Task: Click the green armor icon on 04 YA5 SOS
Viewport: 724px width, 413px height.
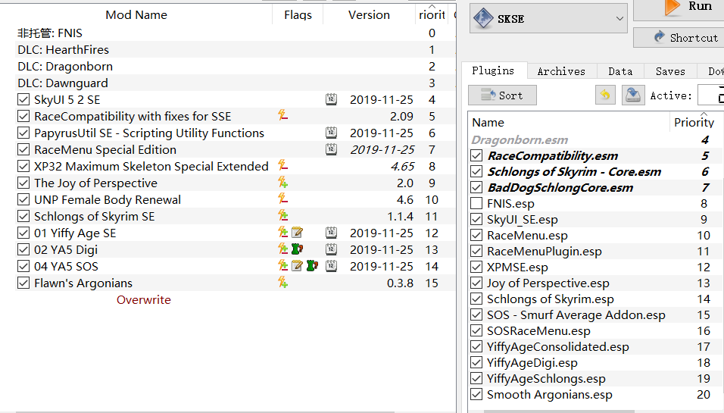Action: tap(312, 266)
